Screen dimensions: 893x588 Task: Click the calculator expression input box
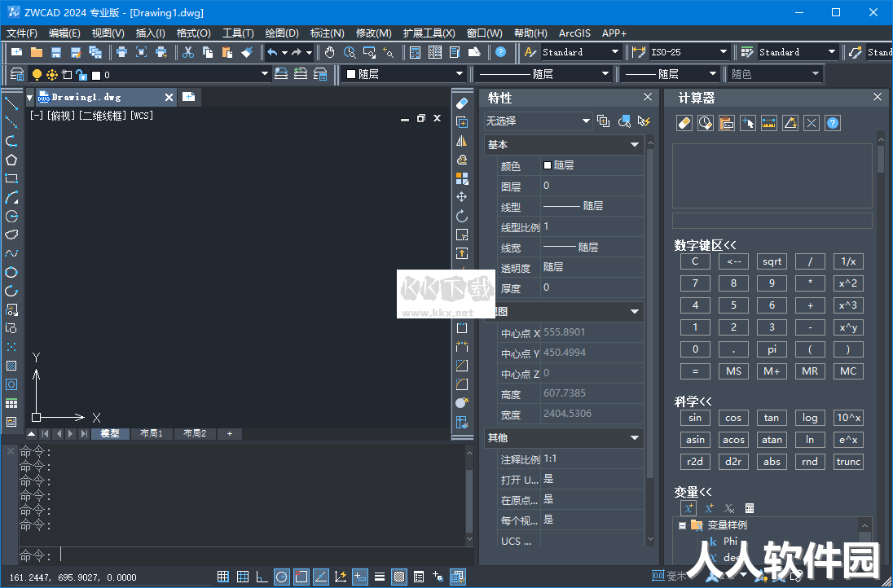pos(772,221)
